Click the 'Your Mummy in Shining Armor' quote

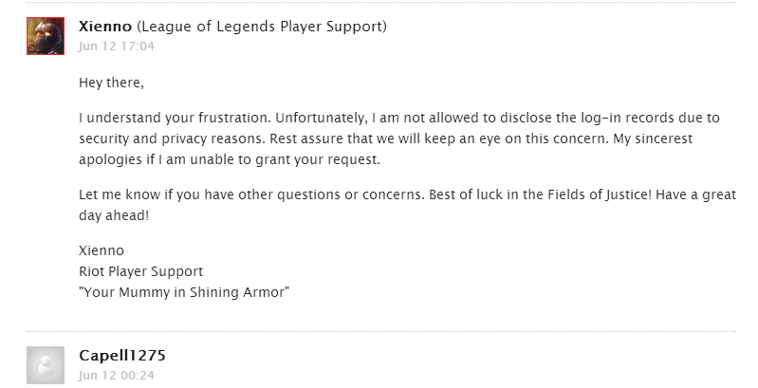pyautogui.click(x=184, y=291)
